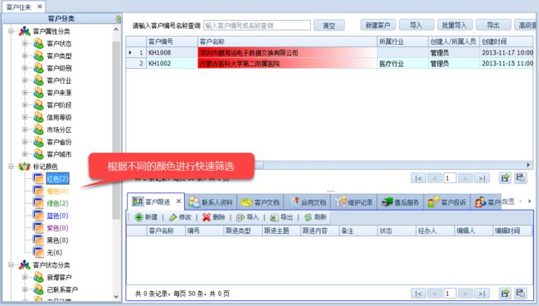The height and width of the screenshot is (306, 539).
Task: Click the top 导入 button
Action: pyautogui.click(x=416, y=25)
